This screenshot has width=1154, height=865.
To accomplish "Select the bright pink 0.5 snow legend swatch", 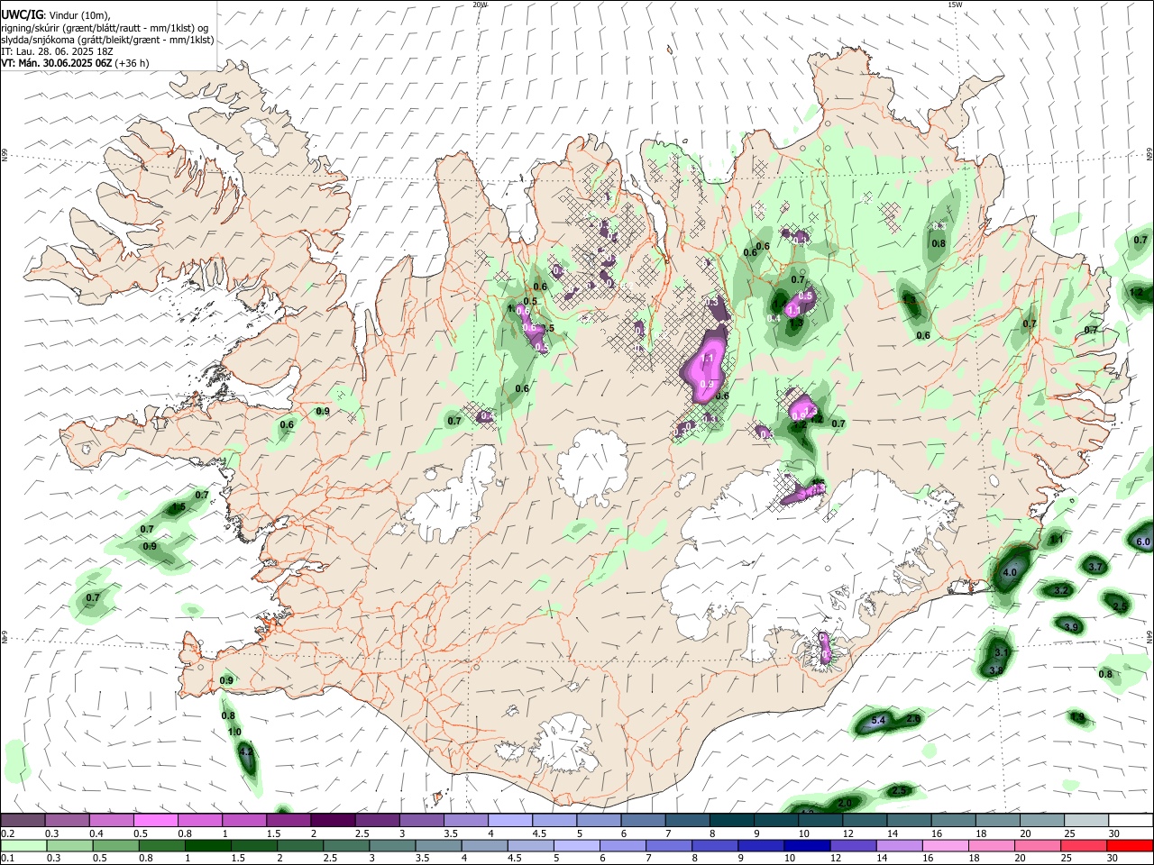I will click(156, 821).
